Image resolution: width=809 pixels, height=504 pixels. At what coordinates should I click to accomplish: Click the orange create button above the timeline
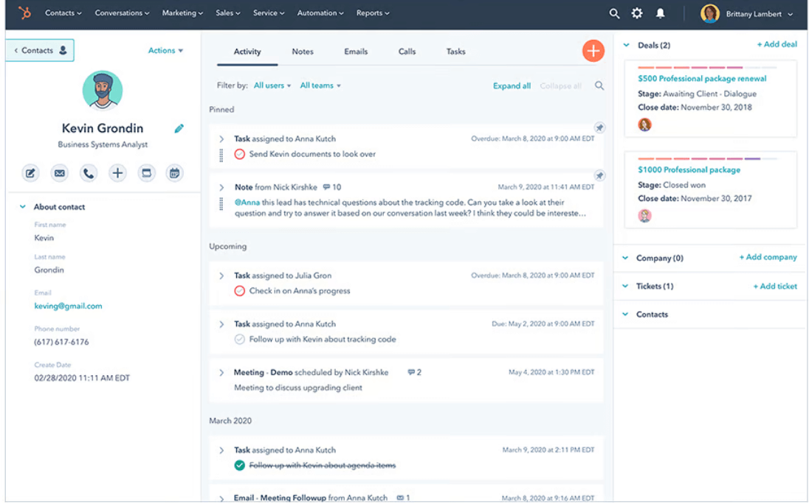click(x=593, y=50)
